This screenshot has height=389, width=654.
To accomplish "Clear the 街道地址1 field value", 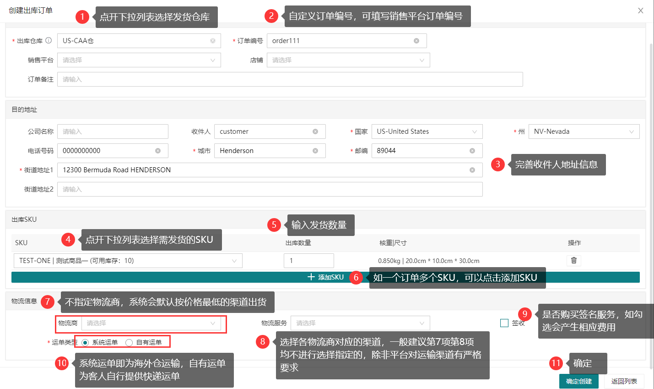I will pos(472,170).
